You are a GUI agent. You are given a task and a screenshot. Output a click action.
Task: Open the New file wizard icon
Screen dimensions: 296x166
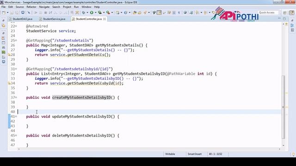[x=4, y=12]
